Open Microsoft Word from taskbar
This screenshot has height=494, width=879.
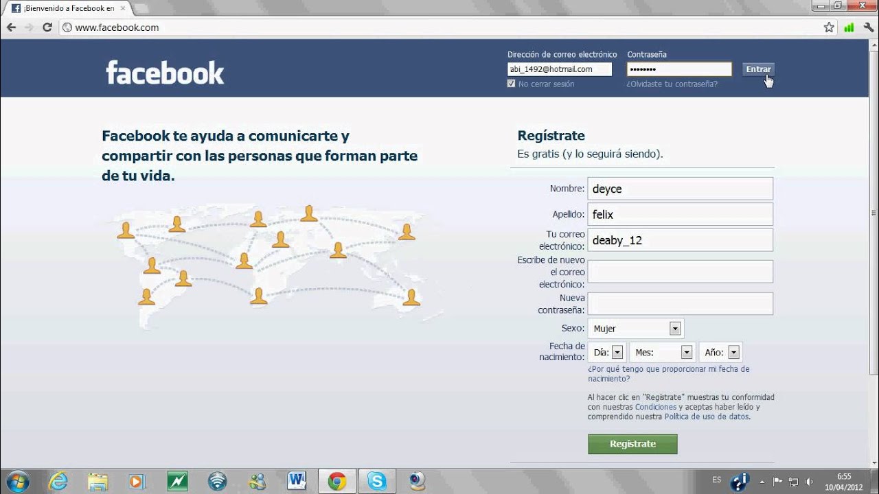[297, 481]
